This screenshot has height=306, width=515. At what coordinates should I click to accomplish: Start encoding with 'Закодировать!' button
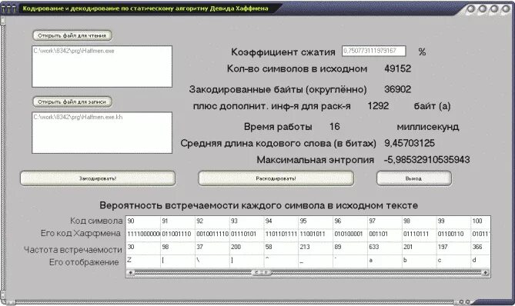[x=98, y=178]
